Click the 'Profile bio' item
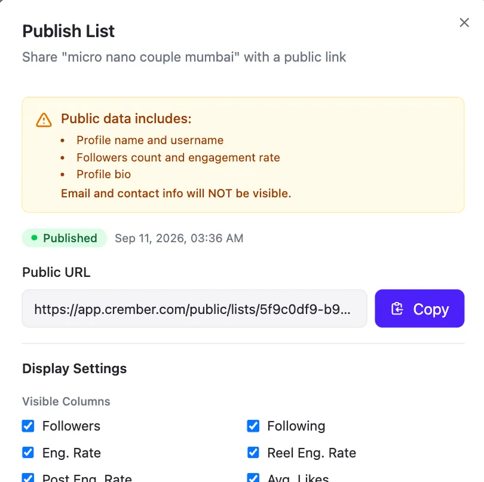Viewport: 484px width, 482px height. pyautogui.click(x=104, y=174)
